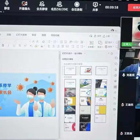Choose the red circle template thumbnail

[x=70, y=127]
